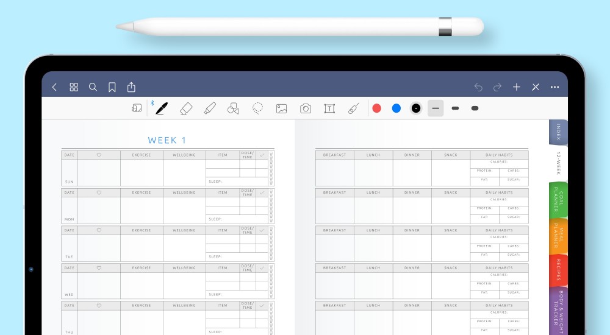610x335 pixels.
Task: Tap the first row's BREAKFAST header
Action: point(334,155)
